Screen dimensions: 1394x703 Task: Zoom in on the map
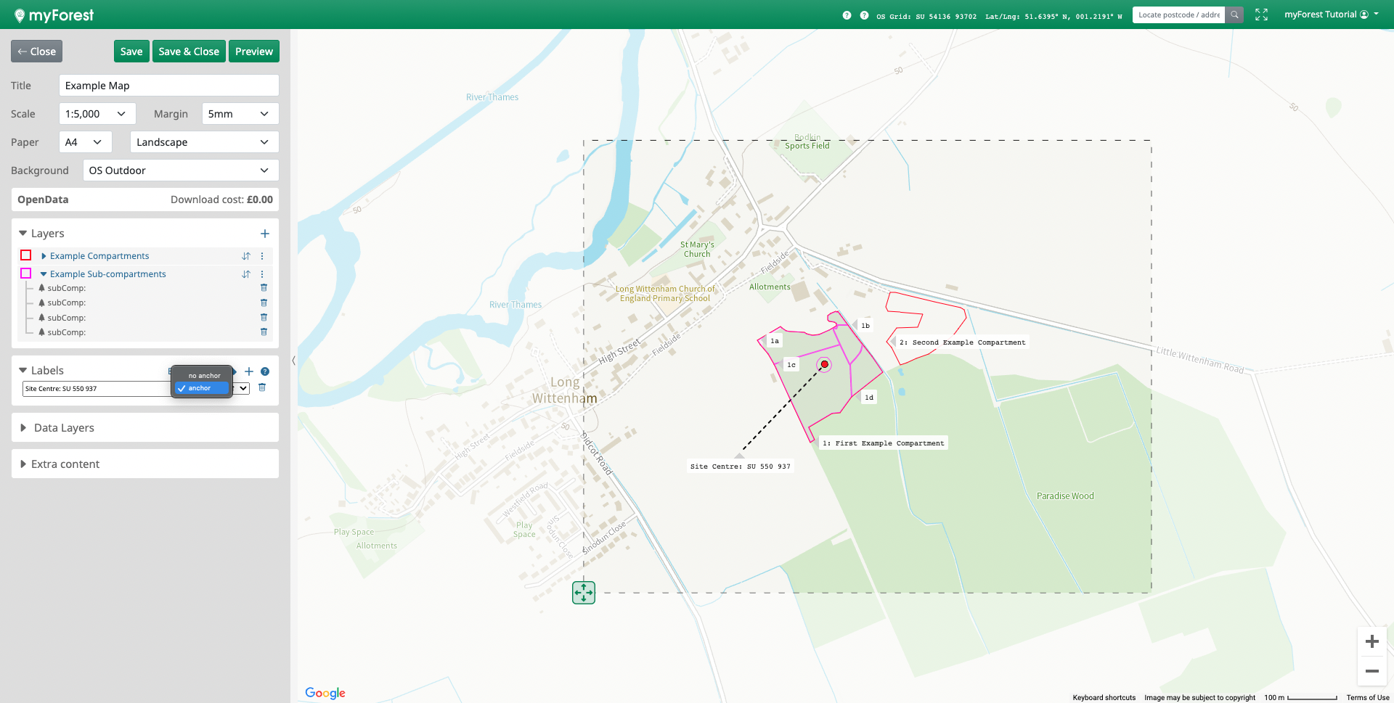tap(1371, 641)
